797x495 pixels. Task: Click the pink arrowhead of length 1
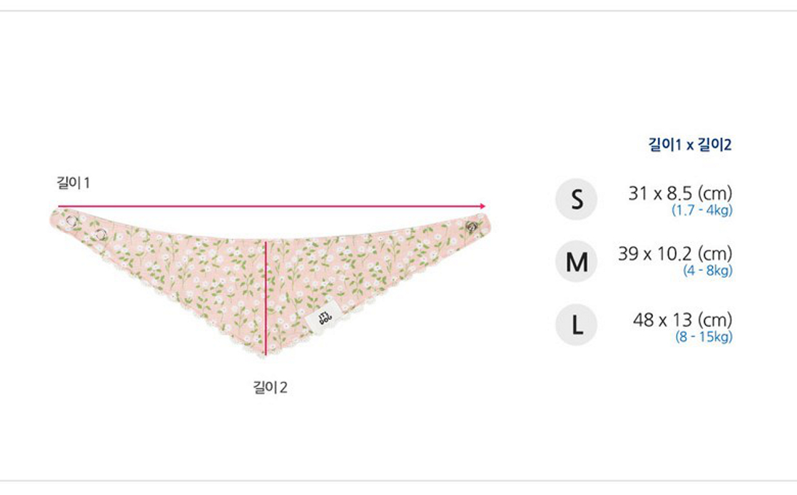click(x=482, y=206)
